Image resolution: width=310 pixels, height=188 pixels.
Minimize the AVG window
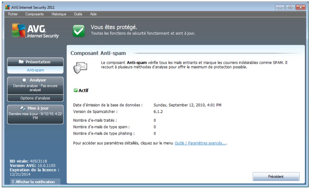click(x=280, y=7)
